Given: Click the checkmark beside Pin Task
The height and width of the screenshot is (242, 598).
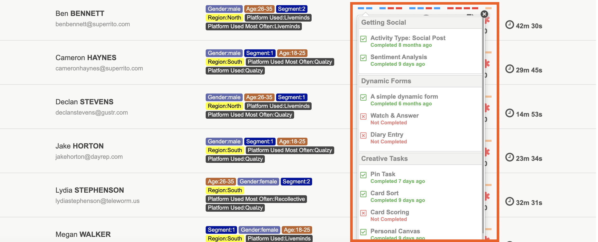Looking at the screenshot, I should coord(363,175).
